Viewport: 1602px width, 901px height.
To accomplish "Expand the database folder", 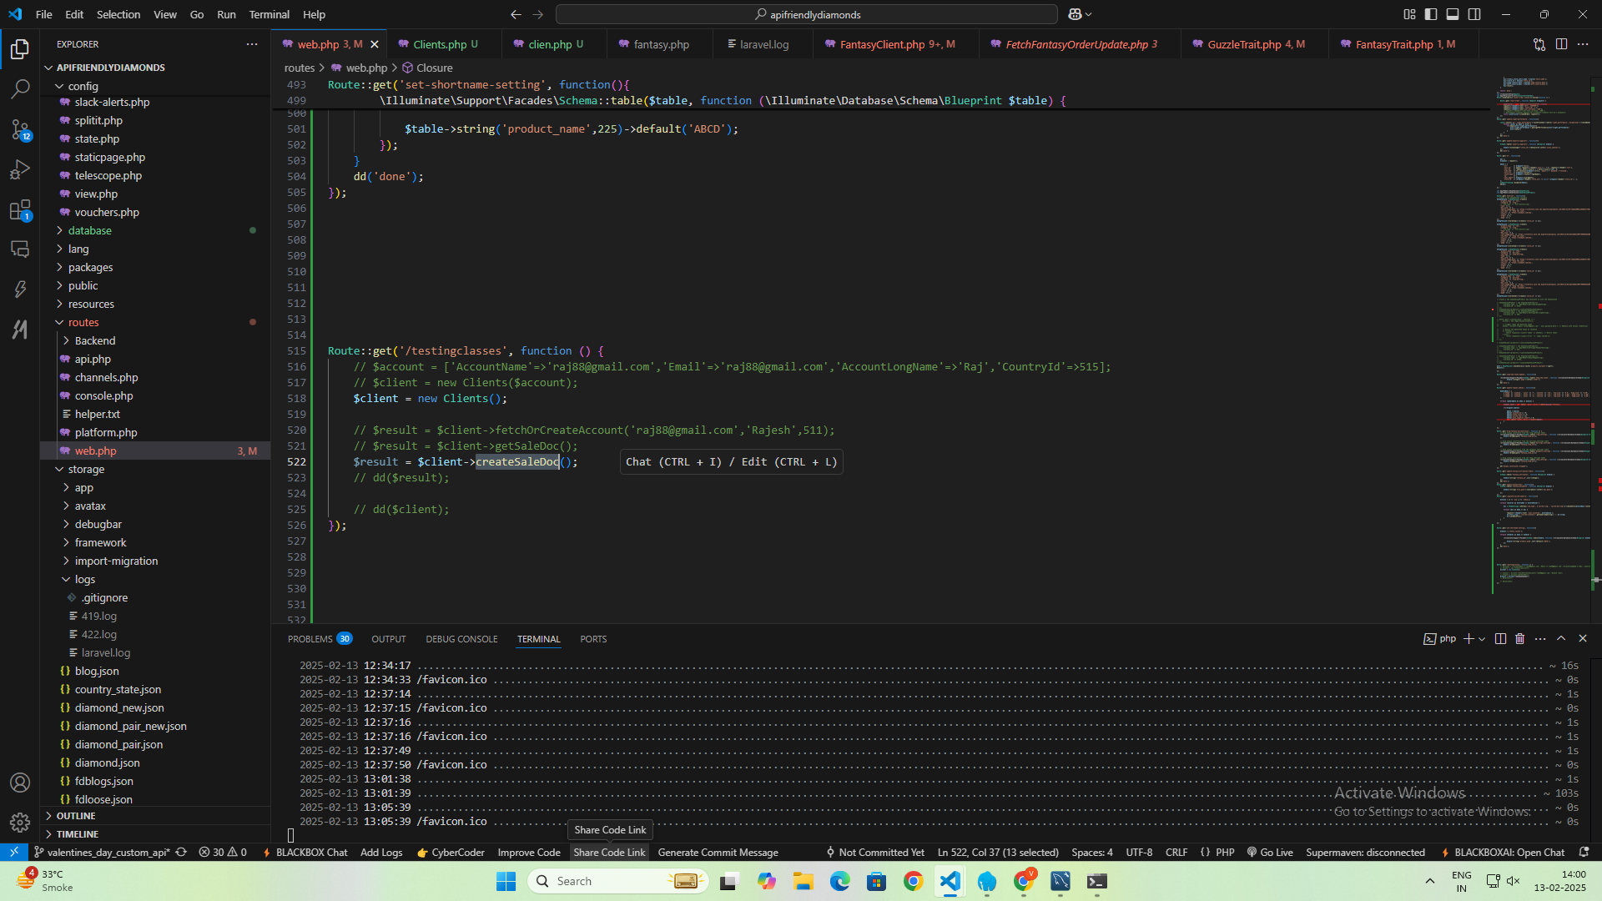I will pos(89,231).
